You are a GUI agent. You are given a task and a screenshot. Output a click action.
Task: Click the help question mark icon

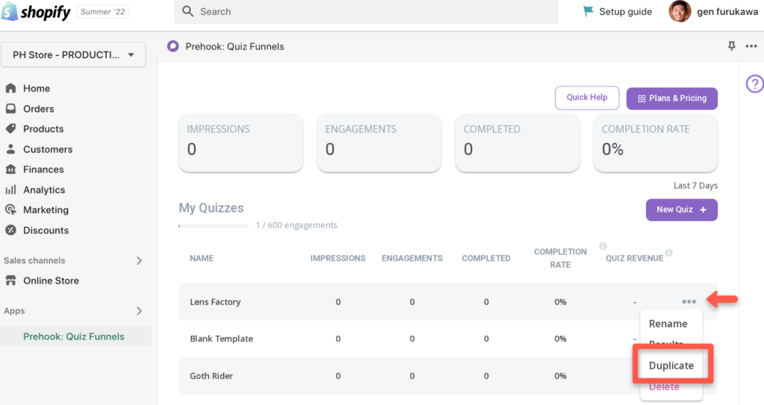[754, 83]
